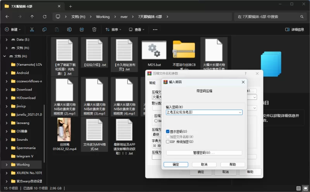Expand the Android folder in tree
Image resolution: width=310 pixels, height=192 pixels.
pyautogui.click(x=7, y=73)
